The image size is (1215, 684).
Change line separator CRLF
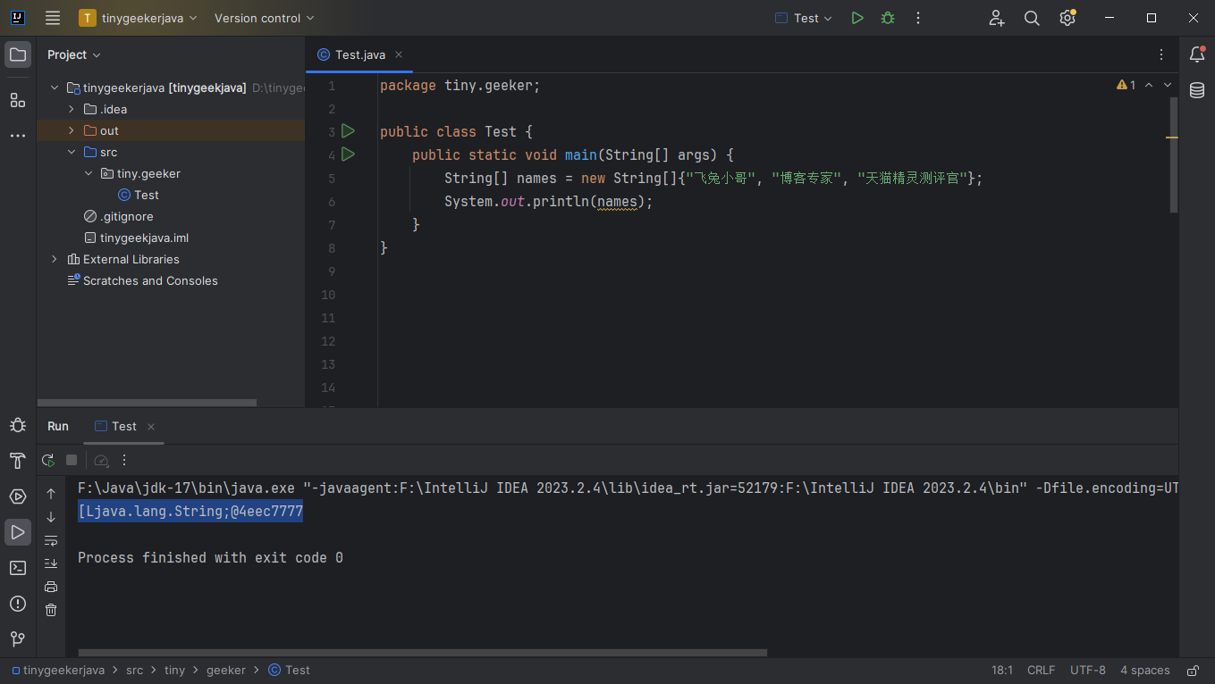point(1041,670)
